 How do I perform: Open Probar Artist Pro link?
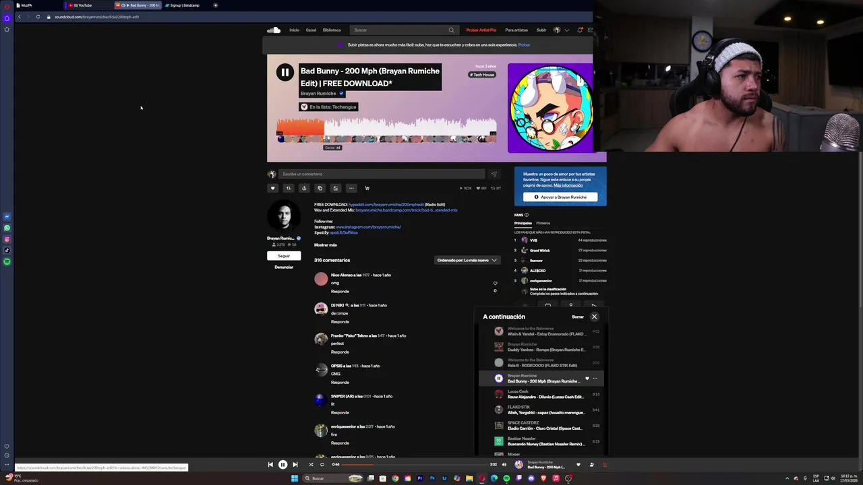[481, 30]
